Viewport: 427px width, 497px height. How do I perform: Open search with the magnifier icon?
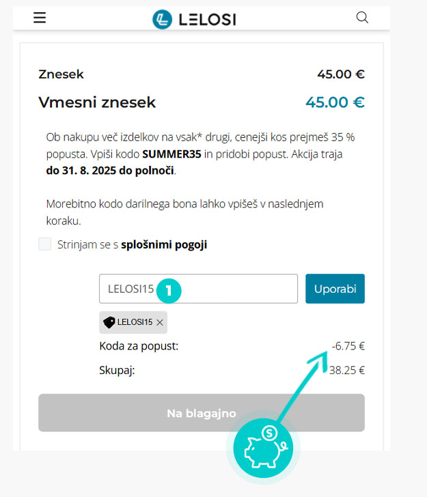pos(362,18)
